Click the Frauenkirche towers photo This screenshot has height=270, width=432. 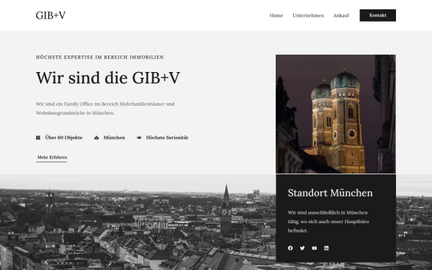pyautogui.click(x=336, y=114)
